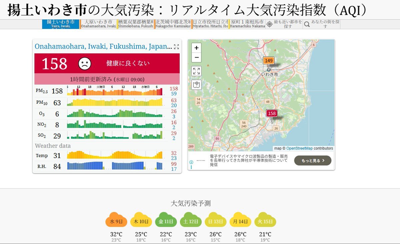Viewport: 400px width, 244px height.
Task: Select the NO2 pollutant row label
Action: [42, 125]
